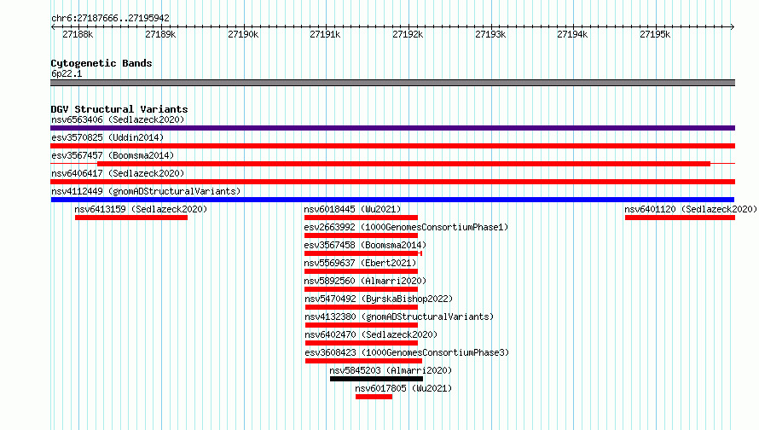Screen dimensions: 759x430
Task: Open nsv6401120 (Sedlazeck2020) variant label
Action: [x=691, y=209]
